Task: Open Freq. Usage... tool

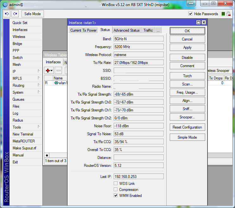Action: pyautogui.click(x=187, y=92)
